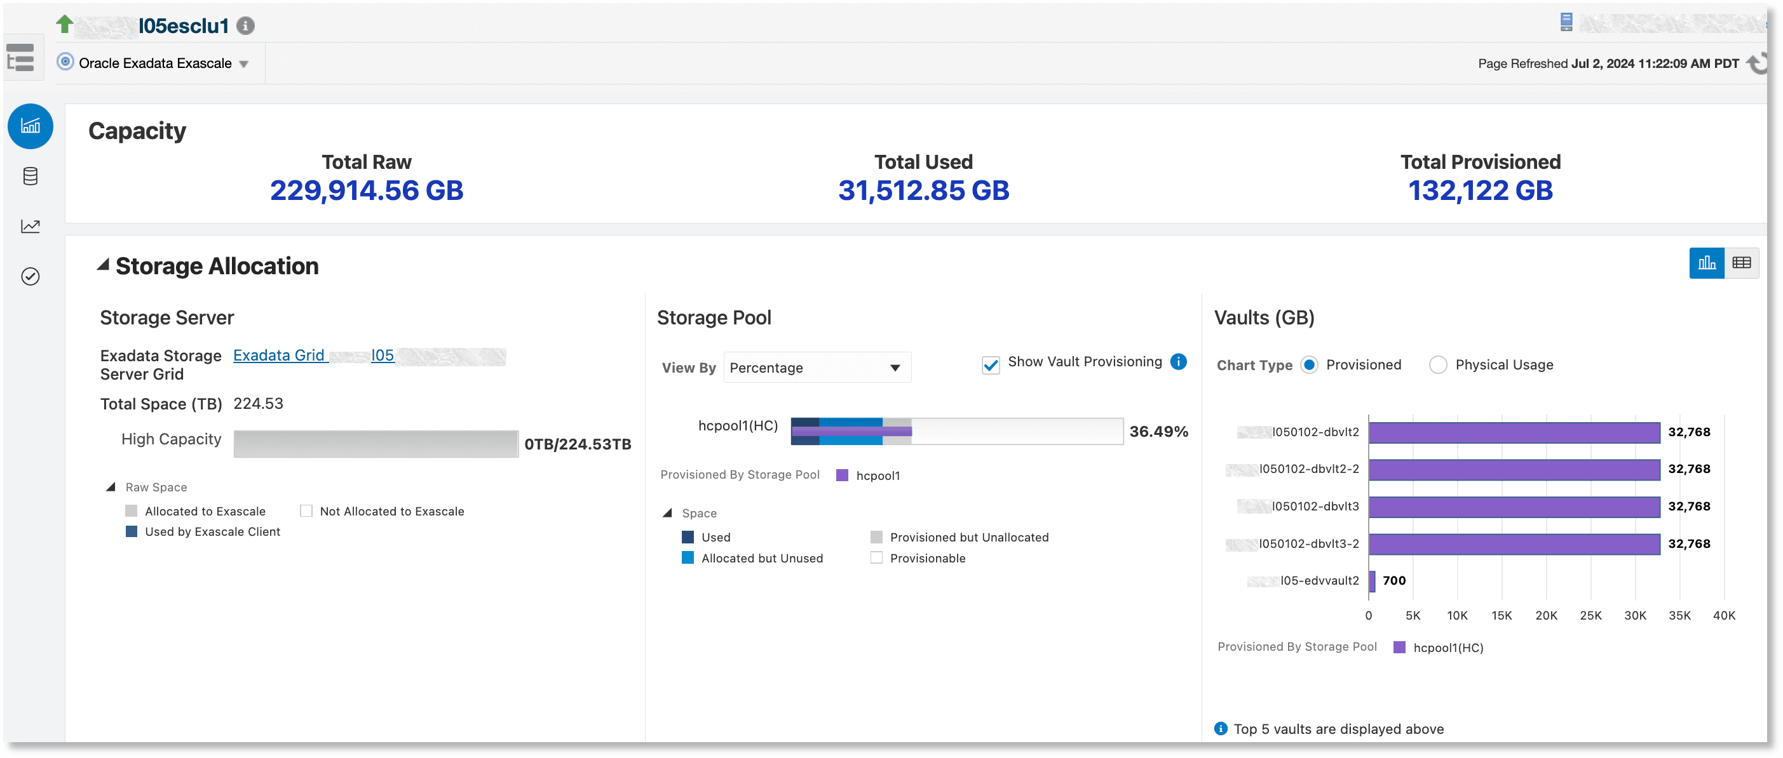Click the info icon next to l05esclu1
1783x758 pixels.
pyautogui.click(x=246, y=25)
